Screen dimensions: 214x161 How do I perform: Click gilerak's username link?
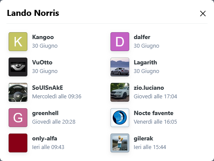point(143,139)
